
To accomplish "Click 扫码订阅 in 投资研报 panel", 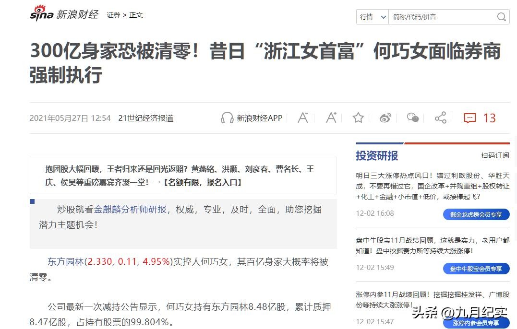I will (x=495, y=155).
